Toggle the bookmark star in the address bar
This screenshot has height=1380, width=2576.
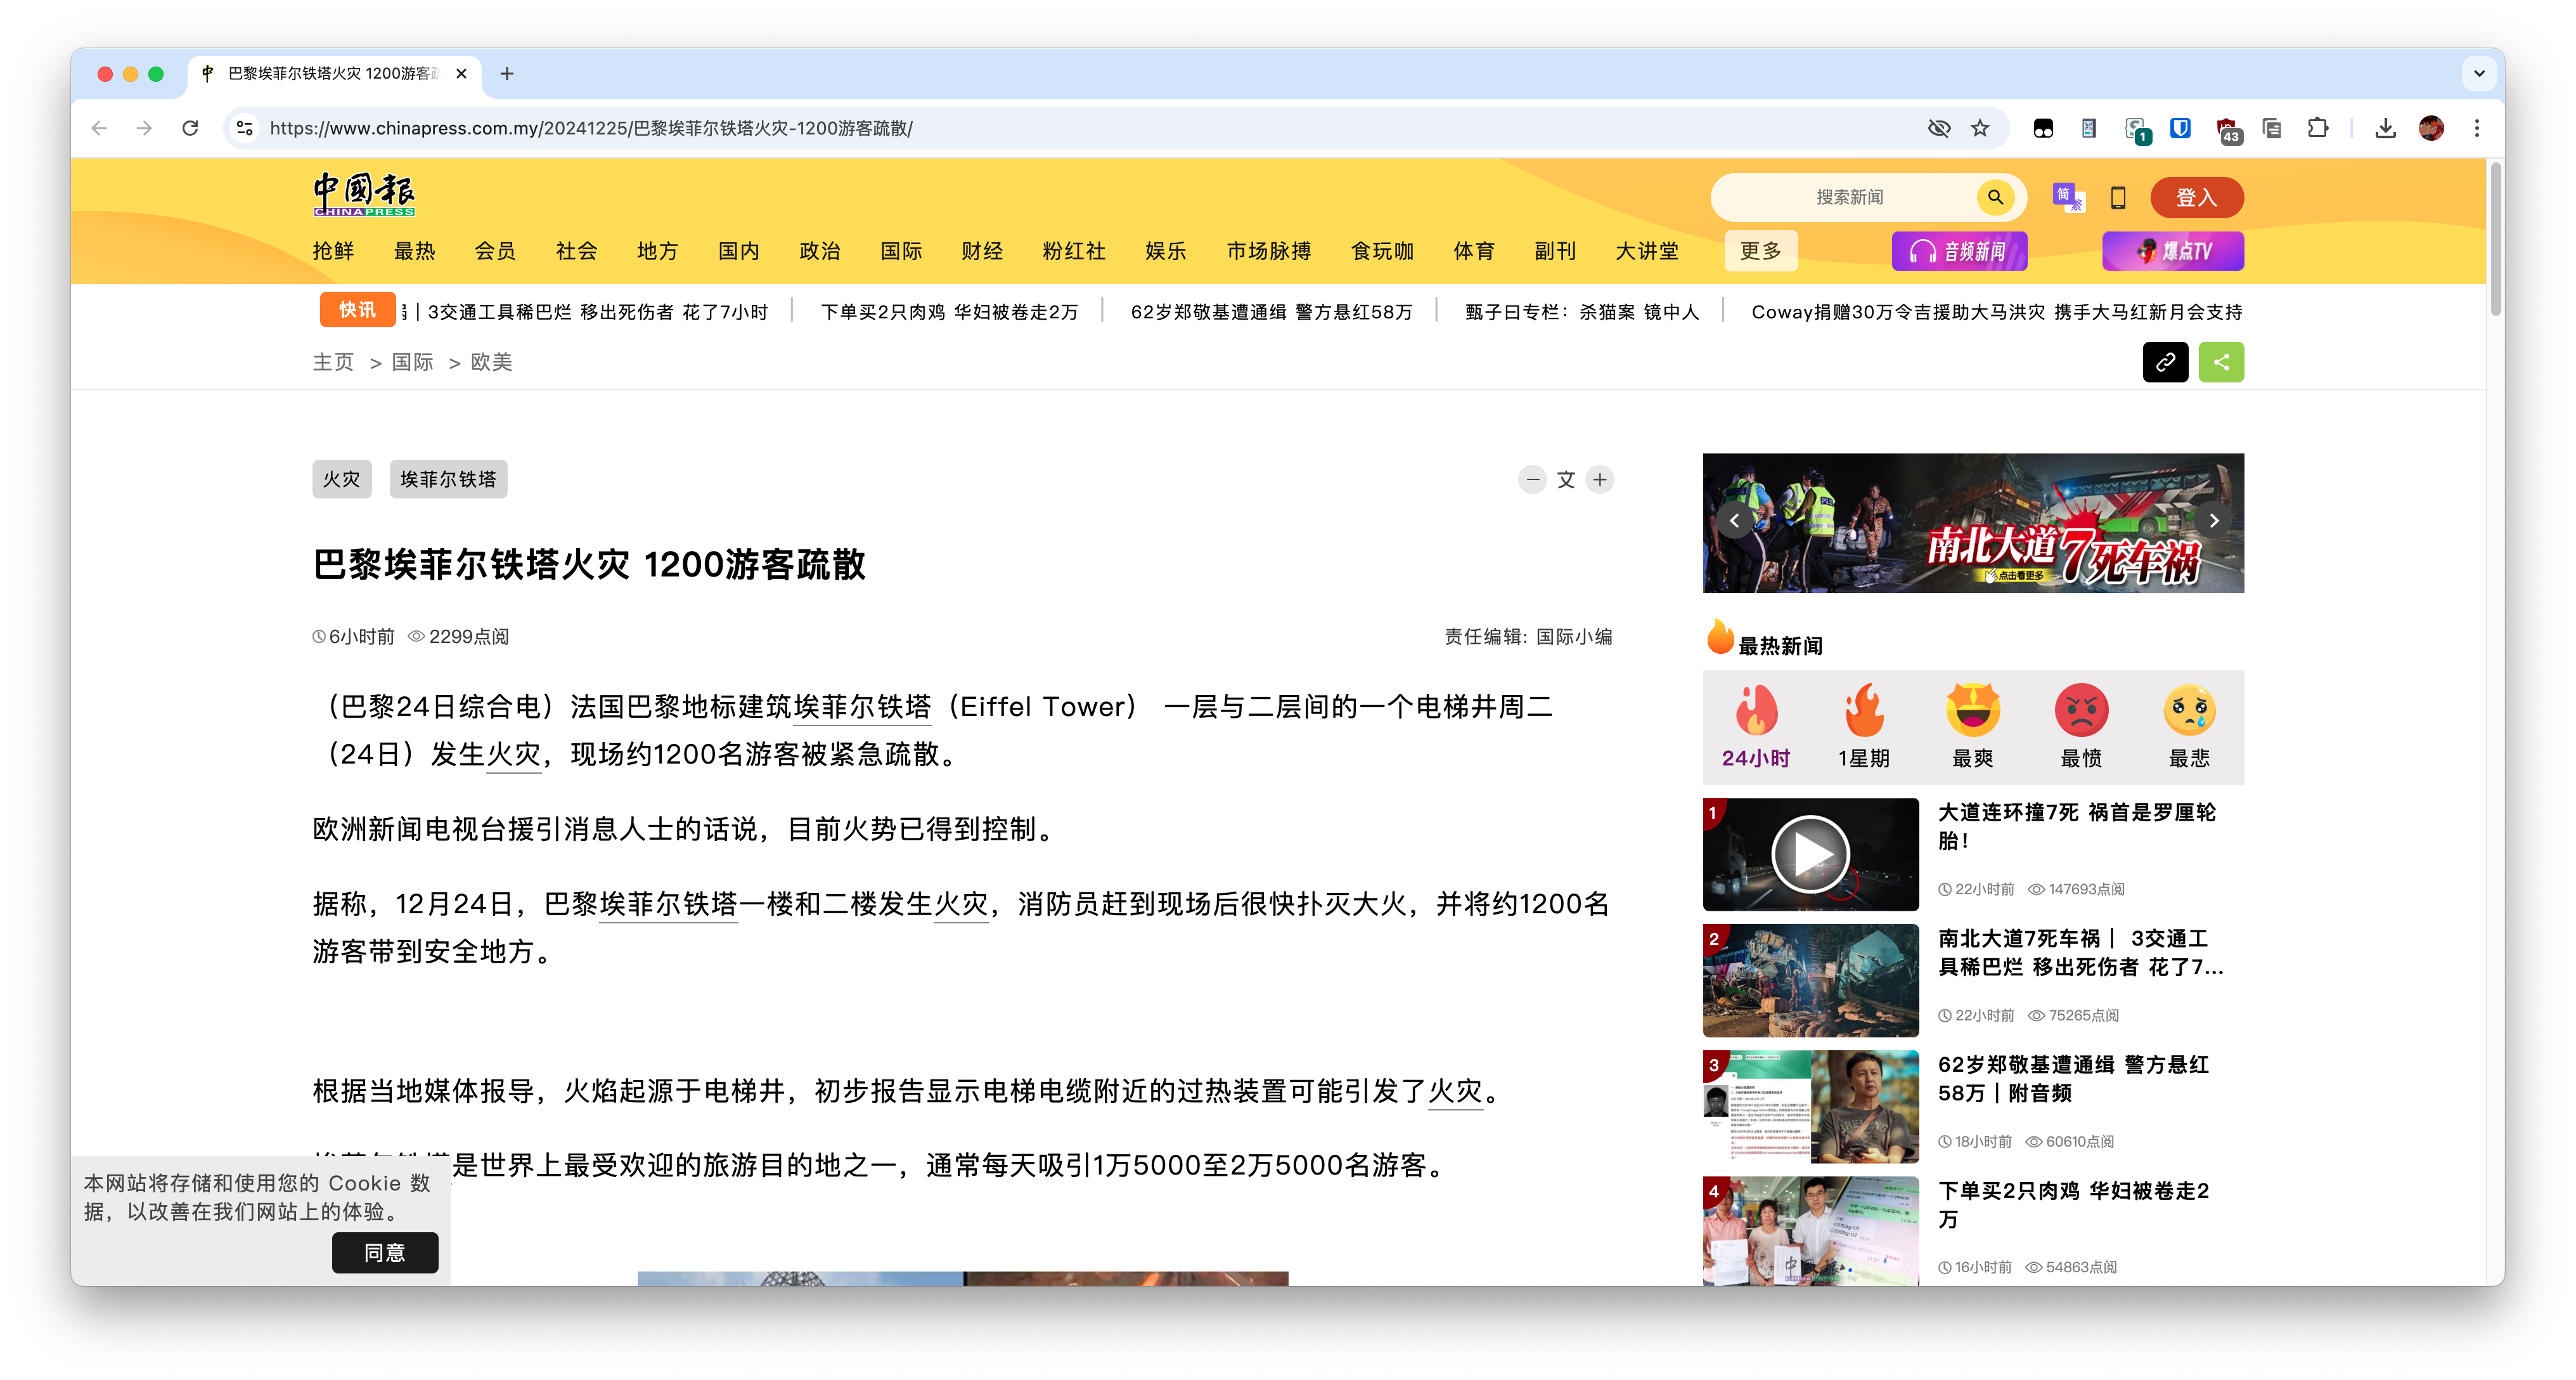pyautogui.click(x=1981, y=128)
